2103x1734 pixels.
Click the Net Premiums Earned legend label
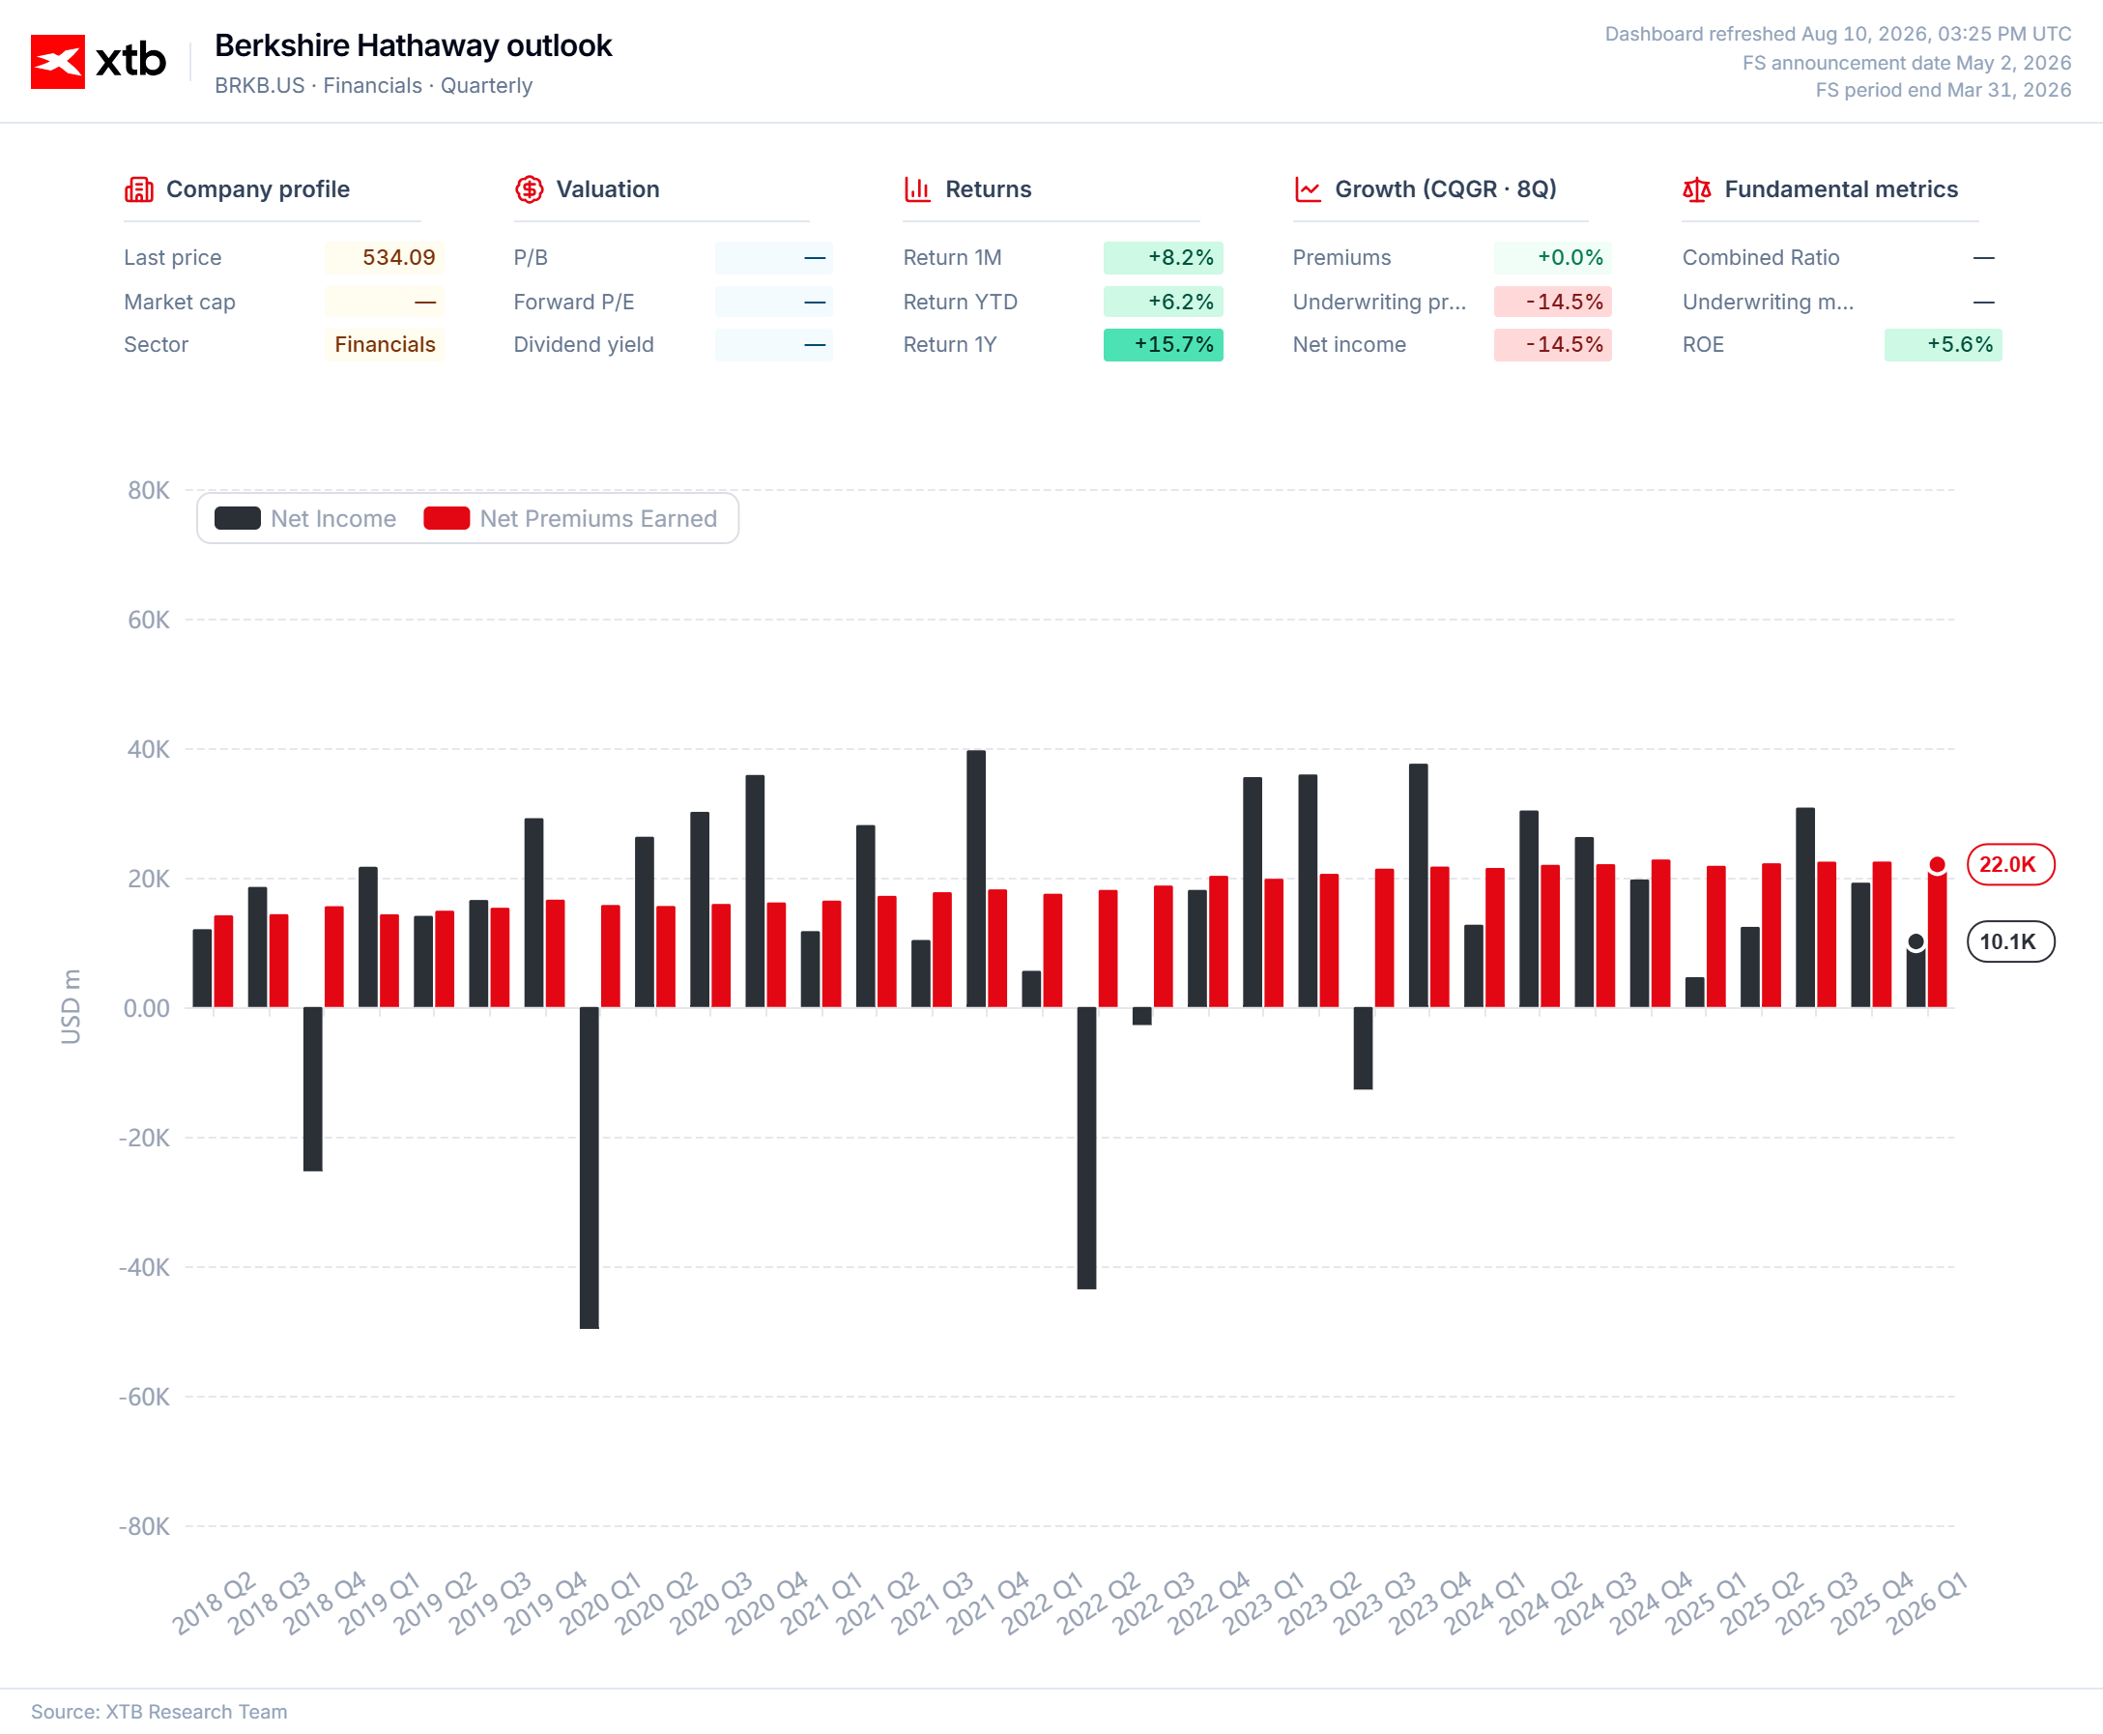click(x=598, y=518)
